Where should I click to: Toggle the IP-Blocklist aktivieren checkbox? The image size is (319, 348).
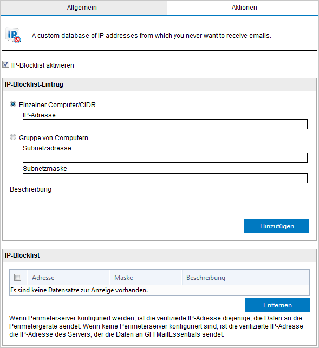(5, 64)
